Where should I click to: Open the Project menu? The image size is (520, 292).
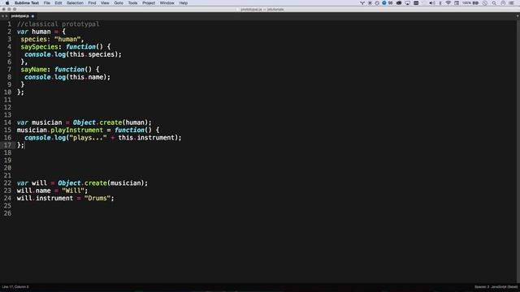point(149,3)
